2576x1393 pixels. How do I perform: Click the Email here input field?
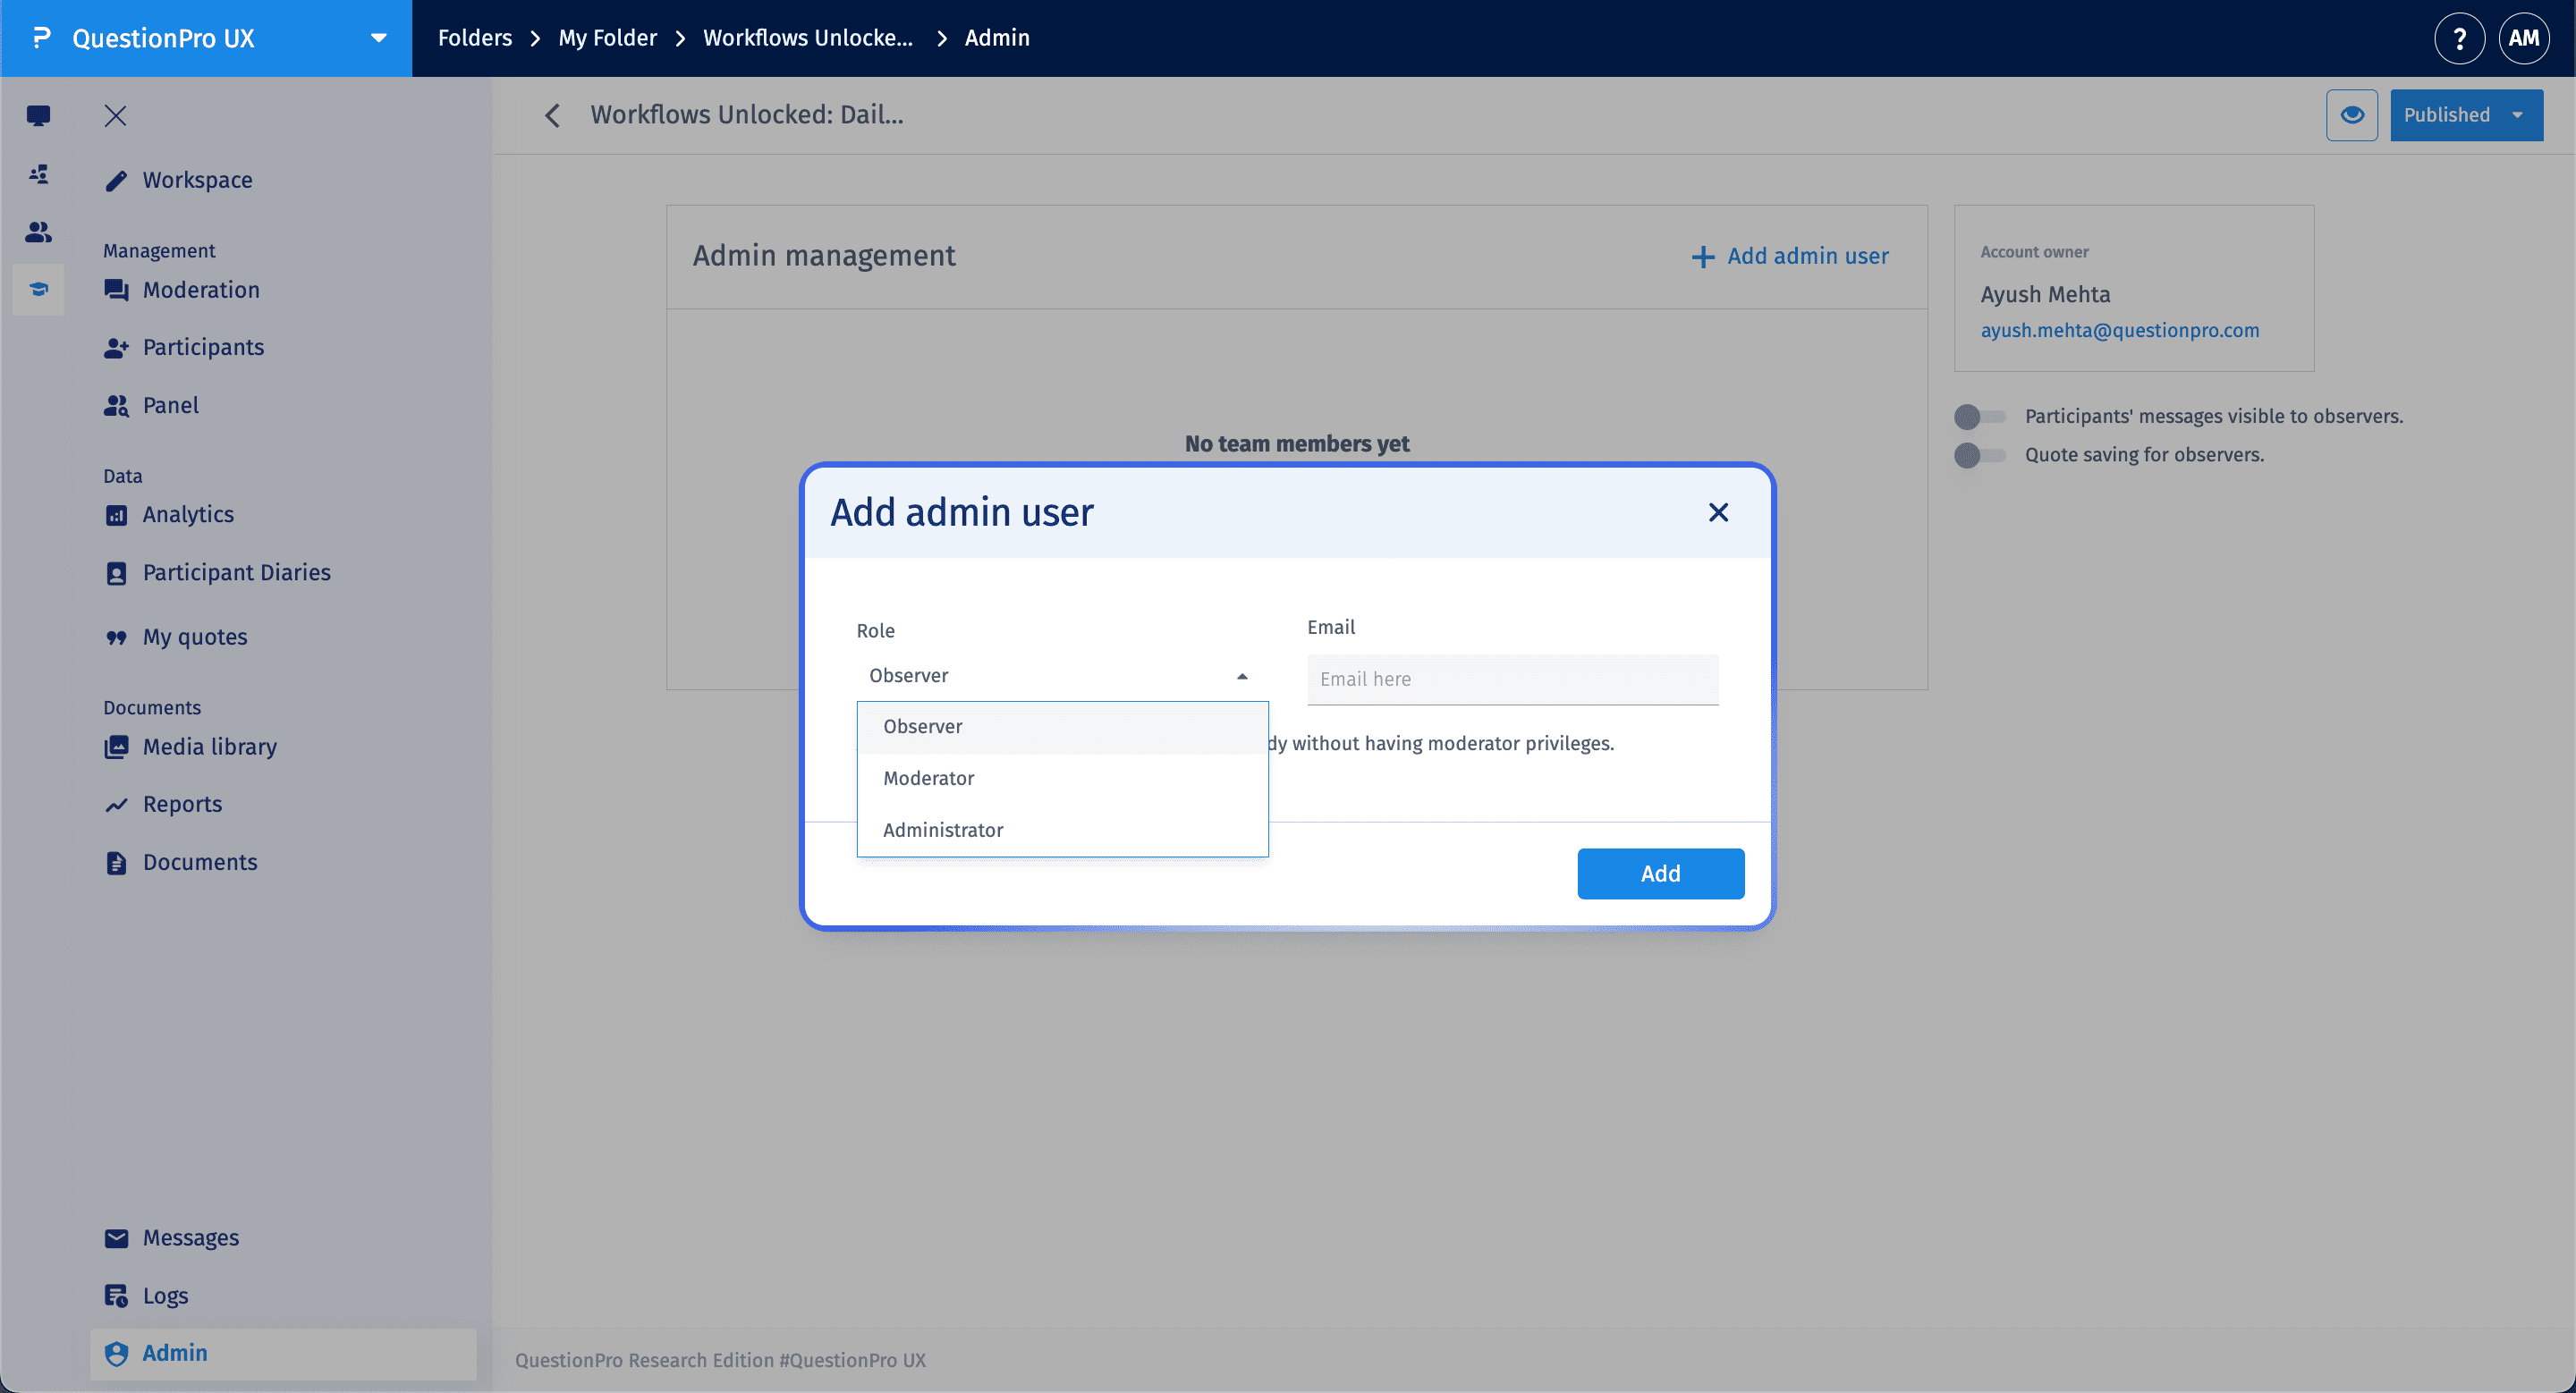click(1512, 679)
